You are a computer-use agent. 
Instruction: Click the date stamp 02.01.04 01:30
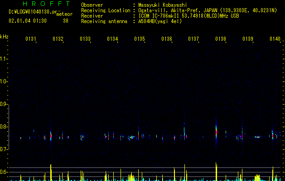pos(28,21)
